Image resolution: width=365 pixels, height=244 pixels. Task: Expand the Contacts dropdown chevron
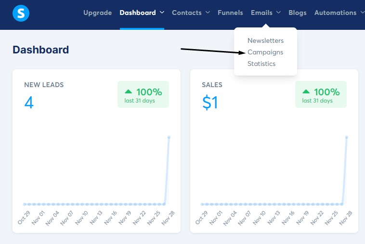208,13
